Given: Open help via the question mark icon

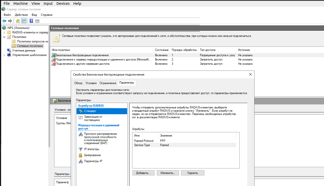Looking at the screenshot, I should point(31,21).
